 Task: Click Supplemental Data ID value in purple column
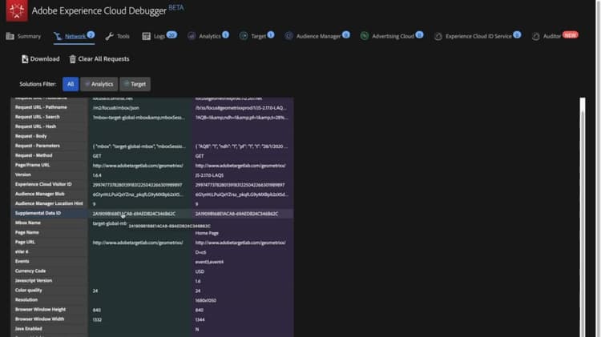pos(236,214)
